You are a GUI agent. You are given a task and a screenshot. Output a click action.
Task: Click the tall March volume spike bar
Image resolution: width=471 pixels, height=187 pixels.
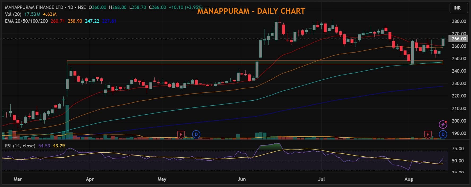[67, 121]
